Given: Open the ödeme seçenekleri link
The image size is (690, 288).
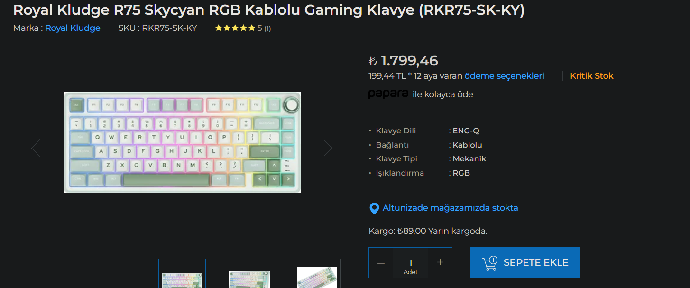Looking at the screenshot, I should [x=504, y=76].
